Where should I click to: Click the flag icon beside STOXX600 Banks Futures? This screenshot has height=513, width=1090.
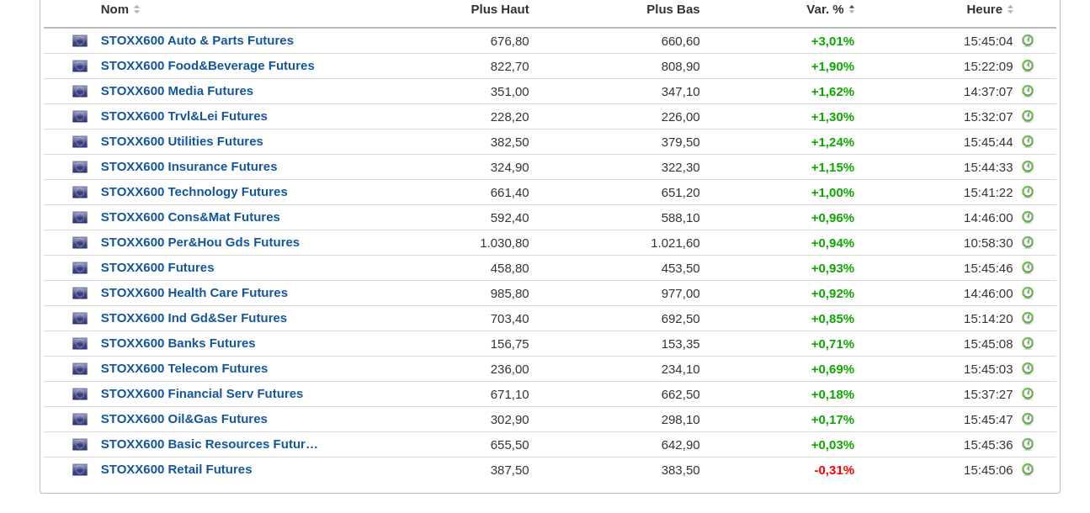pyautogui.click(x=80, y=344)
